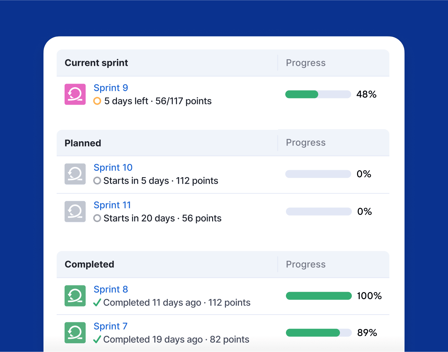This screenshot has width=448, height=352.
Task: Open the Sprint 10 link
Action: 113,167
